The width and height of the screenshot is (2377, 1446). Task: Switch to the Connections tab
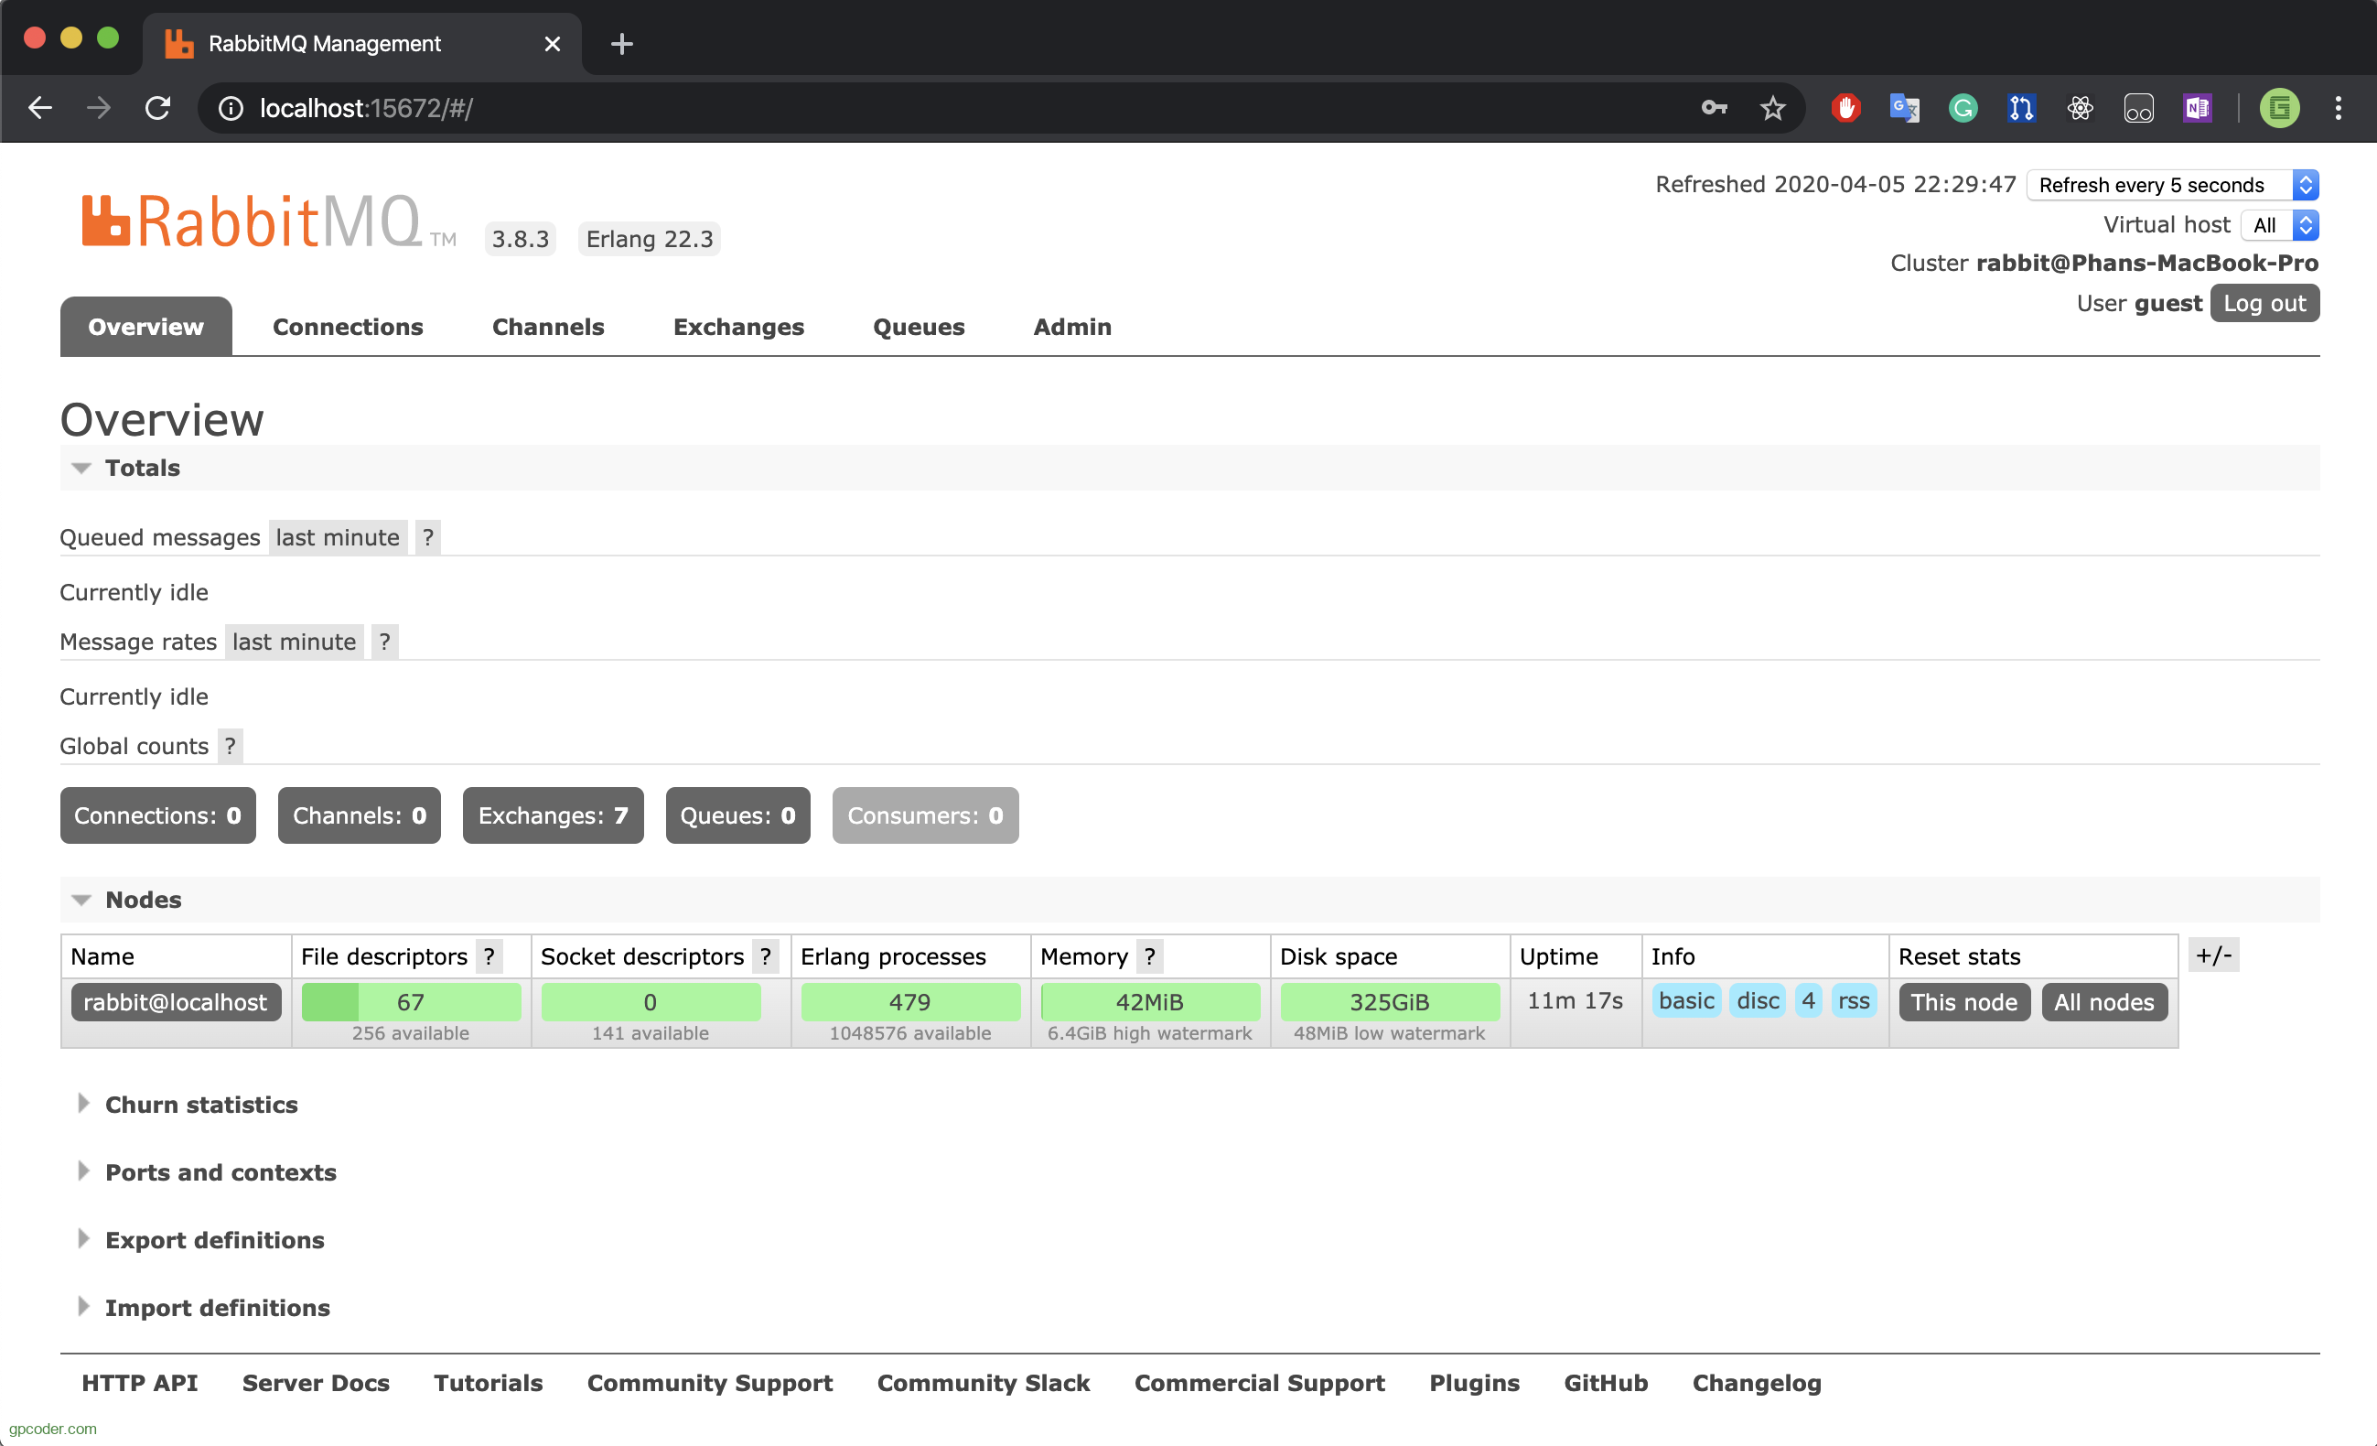pos(349,327)
